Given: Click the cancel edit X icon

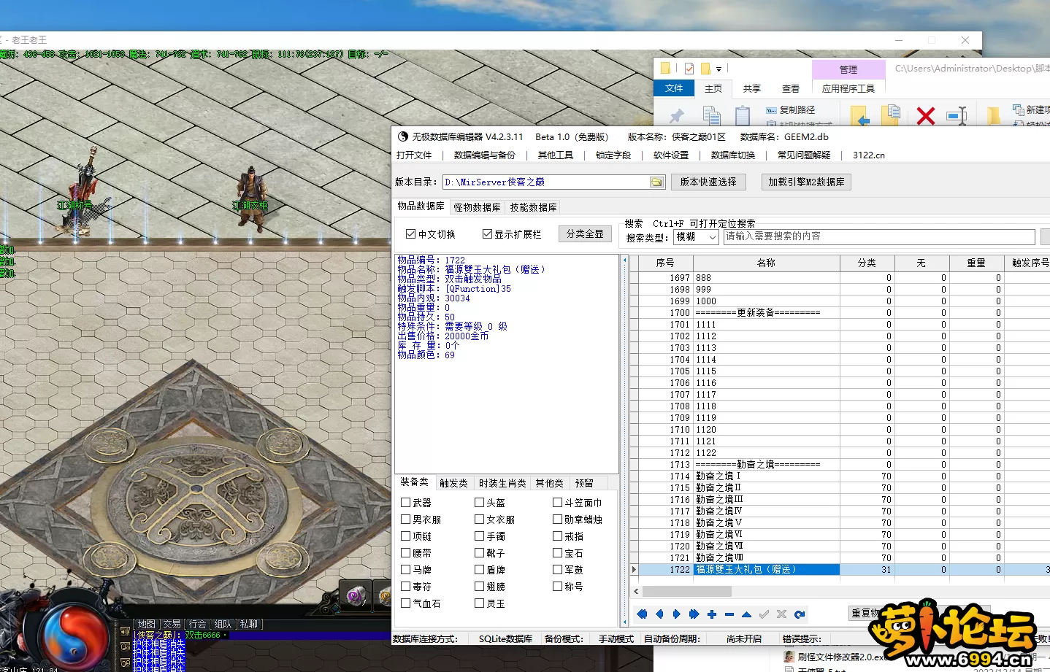Looking at the screenshot, I should tap(781, 614).
